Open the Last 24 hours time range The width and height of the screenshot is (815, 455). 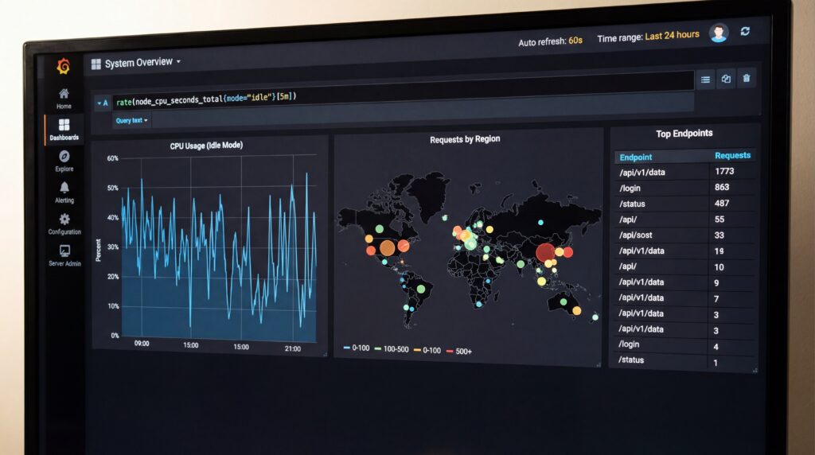click(672, 36)
